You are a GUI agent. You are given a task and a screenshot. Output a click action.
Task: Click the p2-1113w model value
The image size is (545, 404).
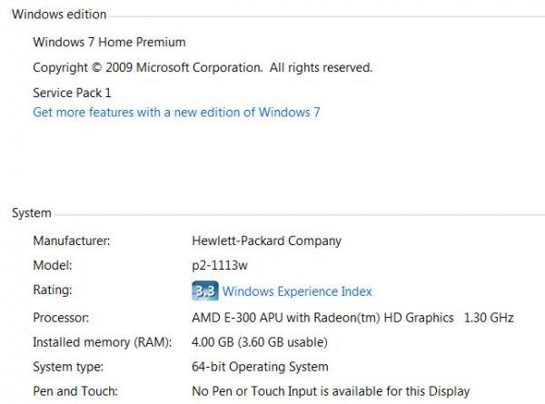[x=221, y=266]
